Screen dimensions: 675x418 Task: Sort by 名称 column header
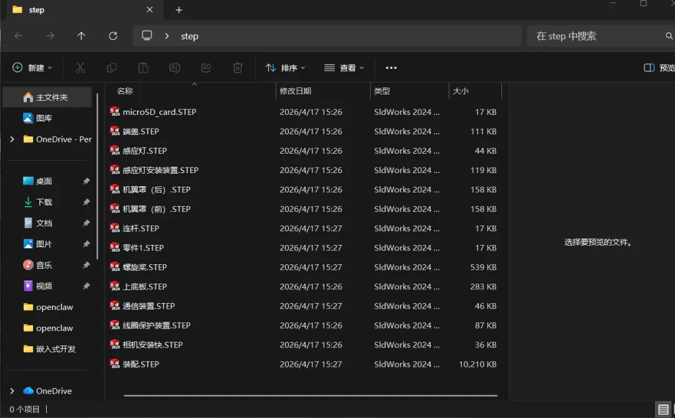click(125, 91)
